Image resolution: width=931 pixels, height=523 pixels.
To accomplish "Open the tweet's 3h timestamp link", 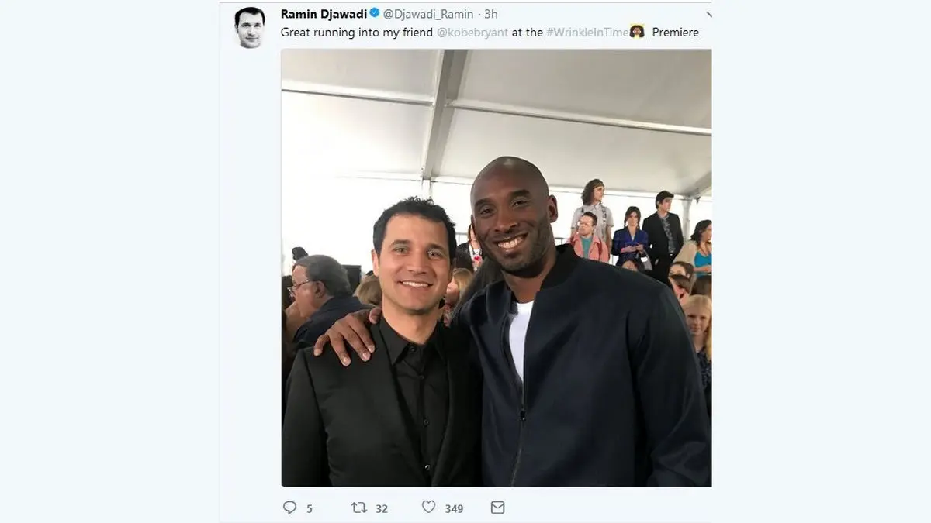I will [490, 14].
